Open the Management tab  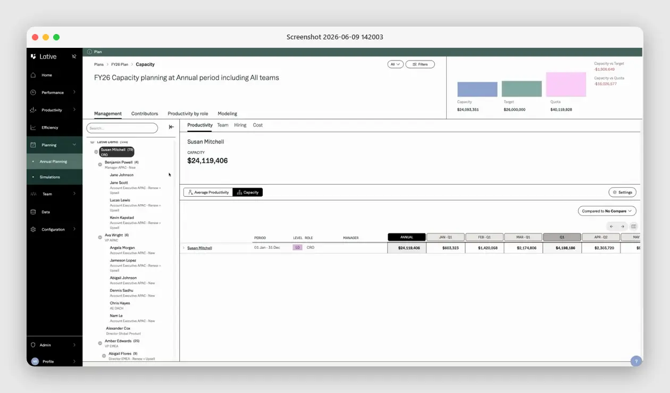(108, 114)
